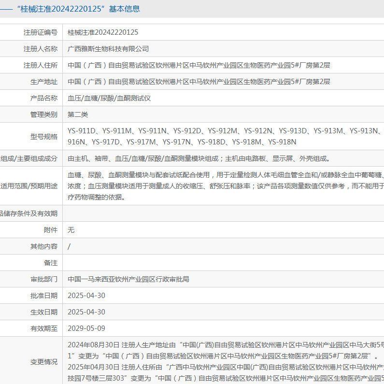Screen dimensions: 384x384
Task: Select the value 第二类
Action: [78, 114]
